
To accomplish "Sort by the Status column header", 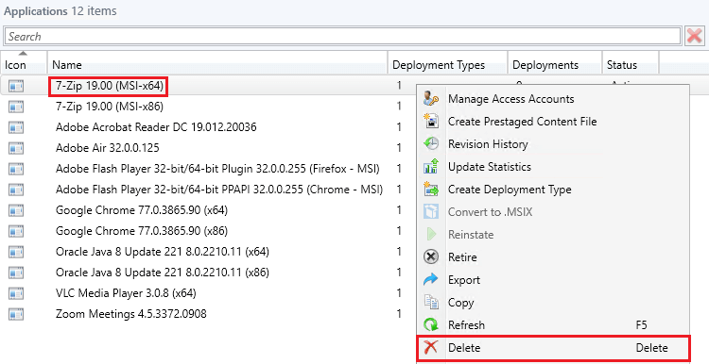I will pyautogui.click(x=631, y=63).
